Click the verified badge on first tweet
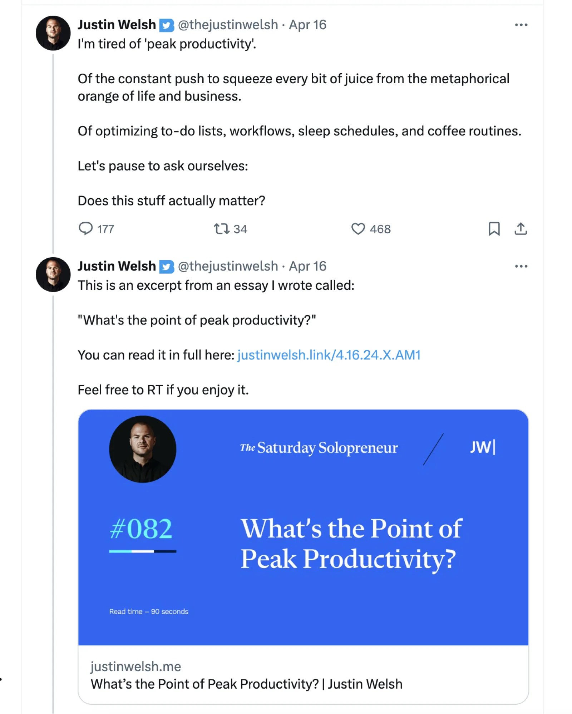Viewport: 572px width, 714px height. point(166,25)
